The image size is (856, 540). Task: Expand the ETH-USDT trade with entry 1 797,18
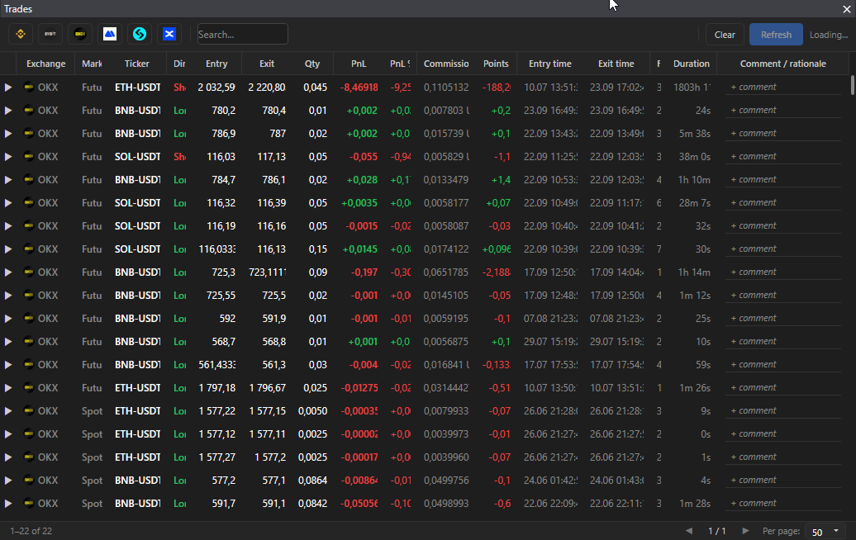click(8, 388)
